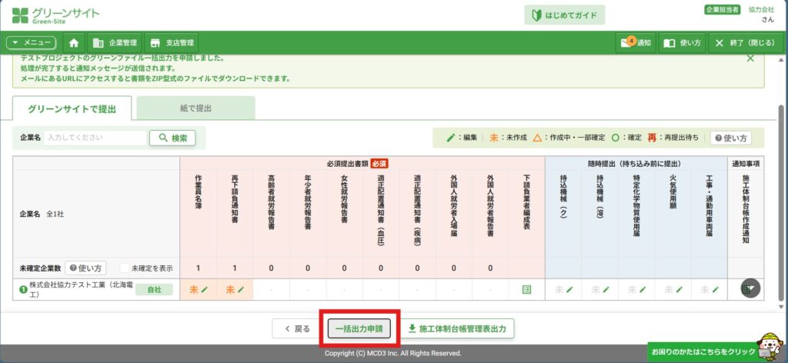Image resolution: width=788 pixels, height=363 pixels.
Task: Edit the 作業員名簿 entry pencil icon
Action: pos(204,289)
